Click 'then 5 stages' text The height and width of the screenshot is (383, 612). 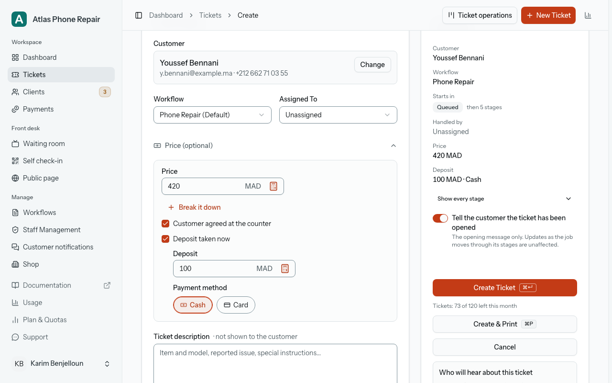[x=484, y=107]
